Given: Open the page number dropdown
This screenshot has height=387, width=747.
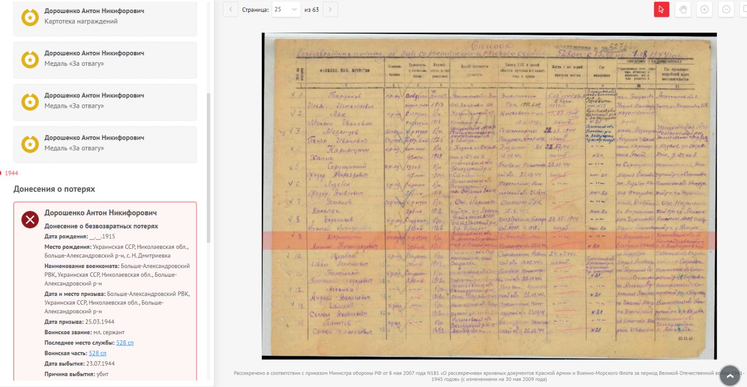Looking at the screenshot, I should [286, 9].
